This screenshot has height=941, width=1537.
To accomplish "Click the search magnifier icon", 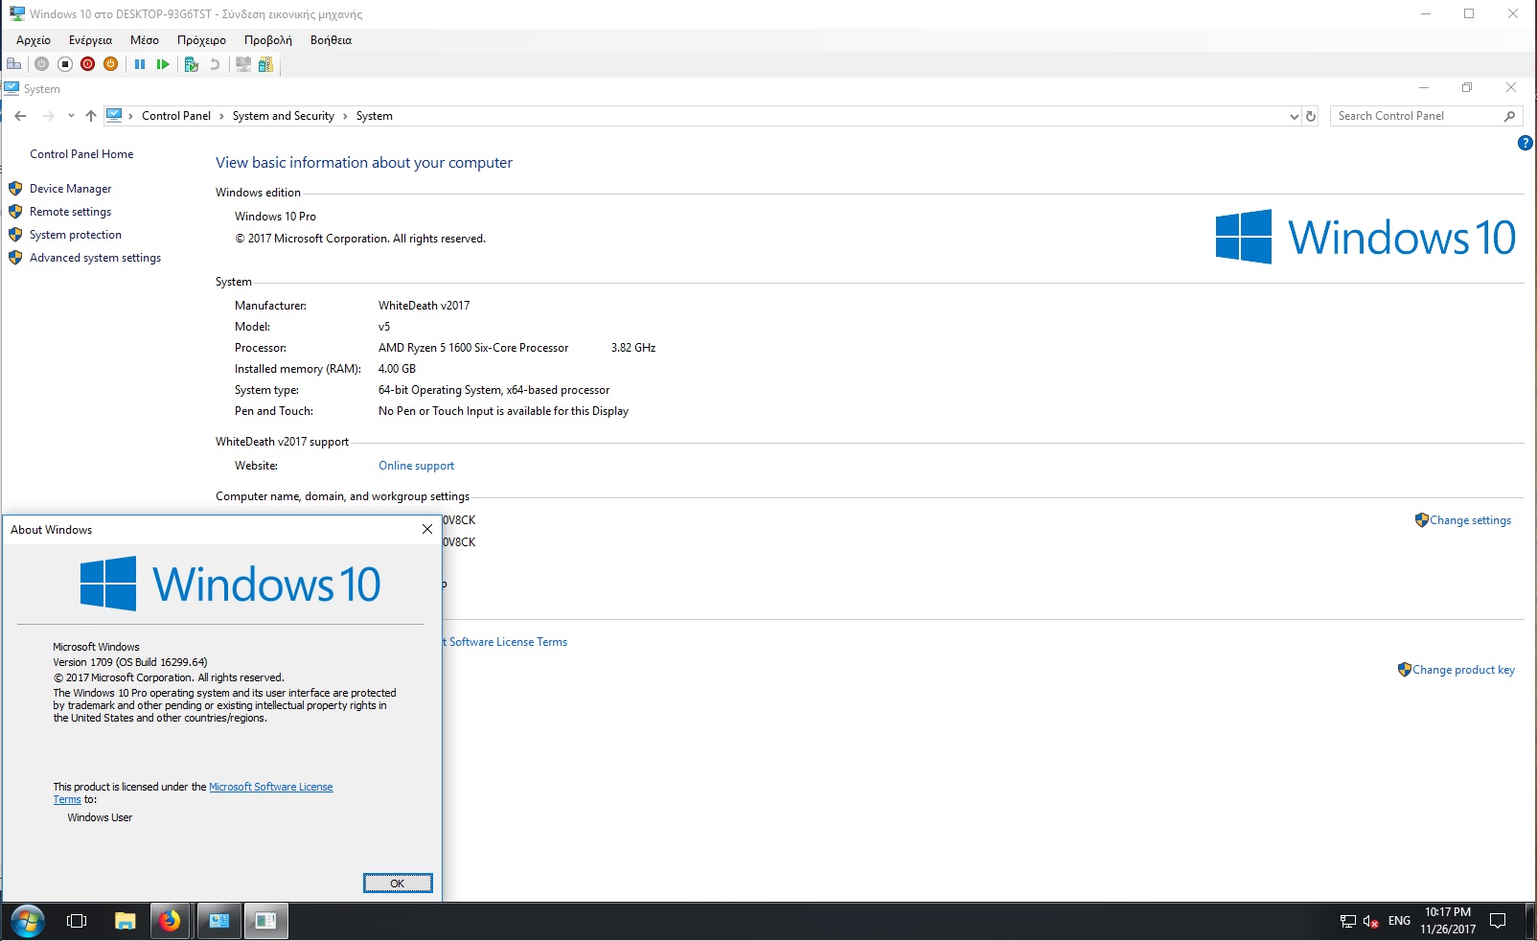I will [x=1510, y=116].
